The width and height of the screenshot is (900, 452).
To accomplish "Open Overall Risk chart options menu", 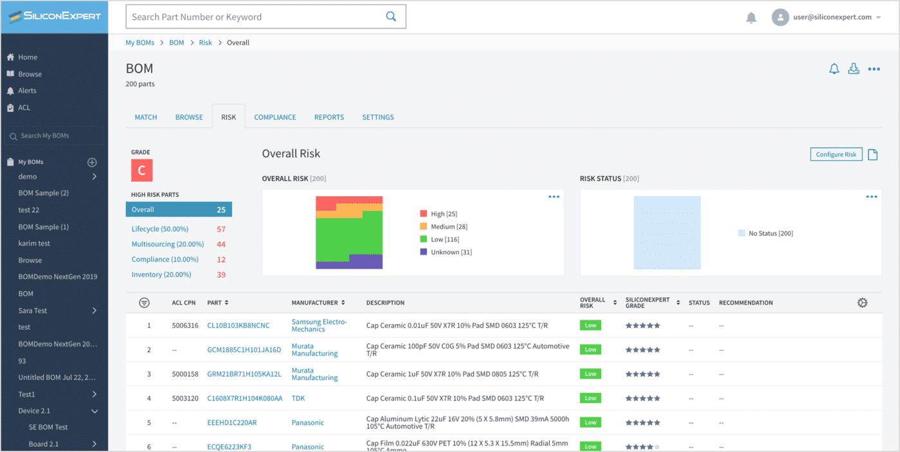I will pos(553,197).
